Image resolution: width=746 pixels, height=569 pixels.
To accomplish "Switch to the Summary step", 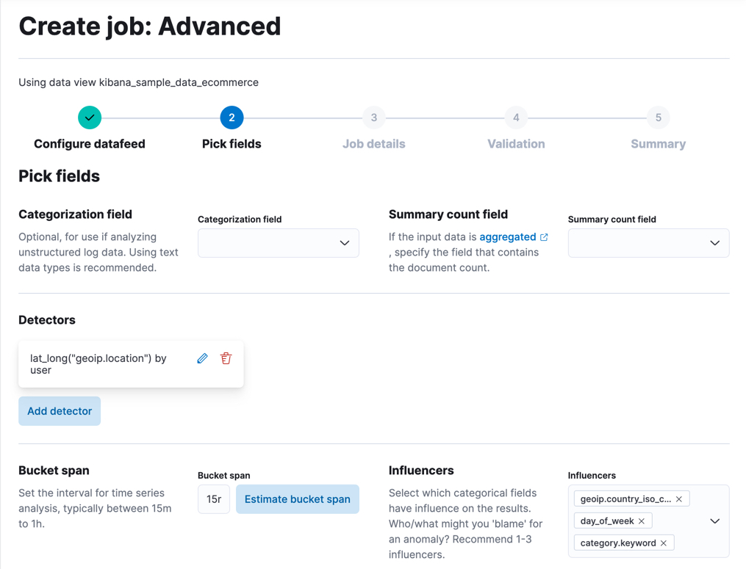I will [x=658, y=117].
